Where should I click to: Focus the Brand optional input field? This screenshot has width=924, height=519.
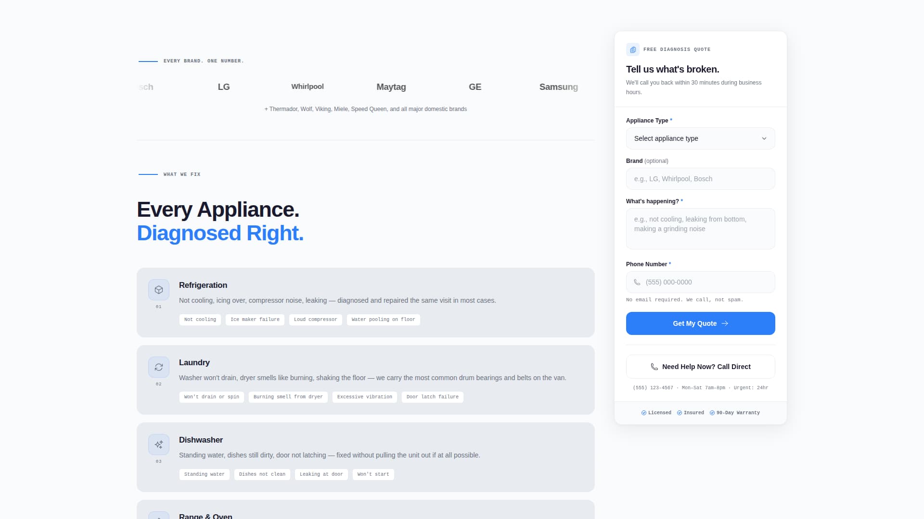pos(701,179)
